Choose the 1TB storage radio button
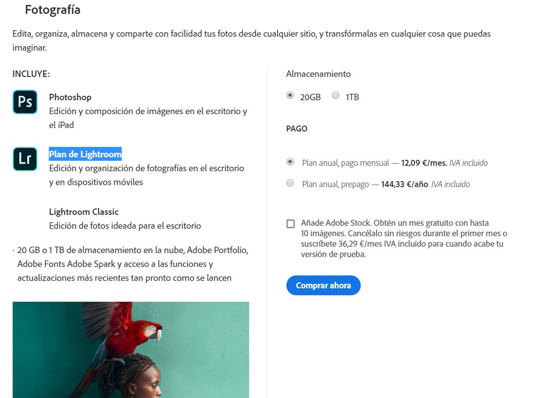Viewport: 541px width, 398px height. point(336,95)
